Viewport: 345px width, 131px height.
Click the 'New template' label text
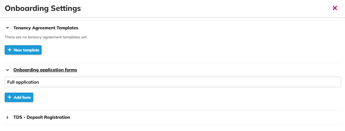[x=26, y=50]
